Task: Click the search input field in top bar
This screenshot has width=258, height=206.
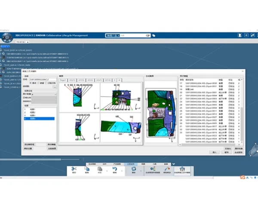Action: click(x=133, y=36)
